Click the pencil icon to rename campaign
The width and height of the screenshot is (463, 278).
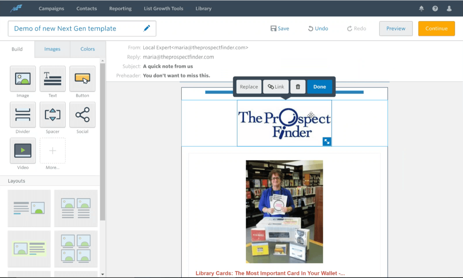point(147,29)
